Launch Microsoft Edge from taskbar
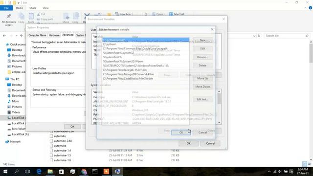This screenshot has width=313, height=176. [39, 172]
